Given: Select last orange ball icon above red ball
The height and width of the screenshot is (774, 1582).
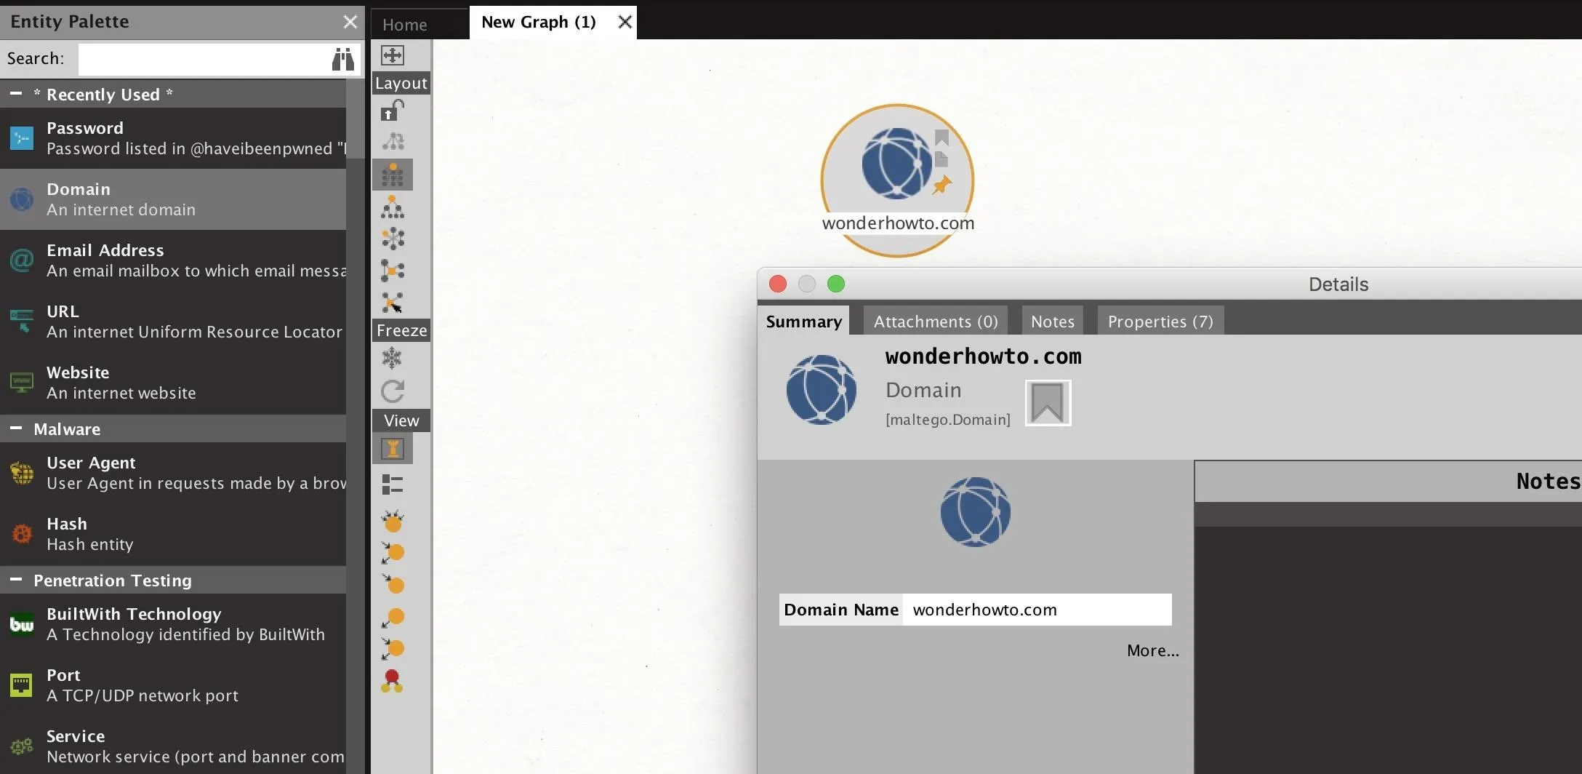Looking at the screenshot, I should 393,648.
